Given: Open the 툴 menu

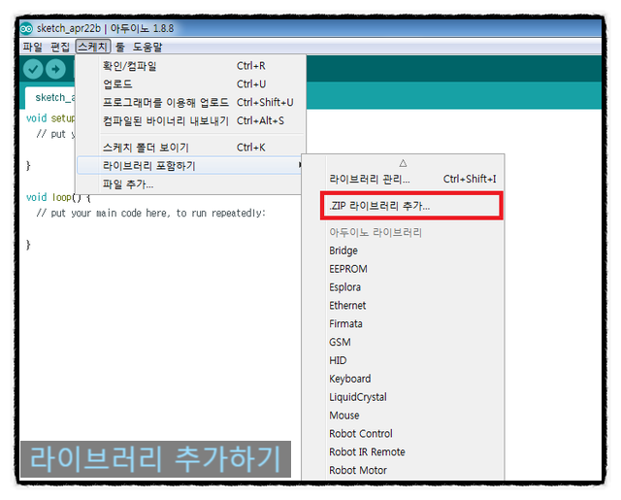Looking at the screenshot, I should click(119, 47).
